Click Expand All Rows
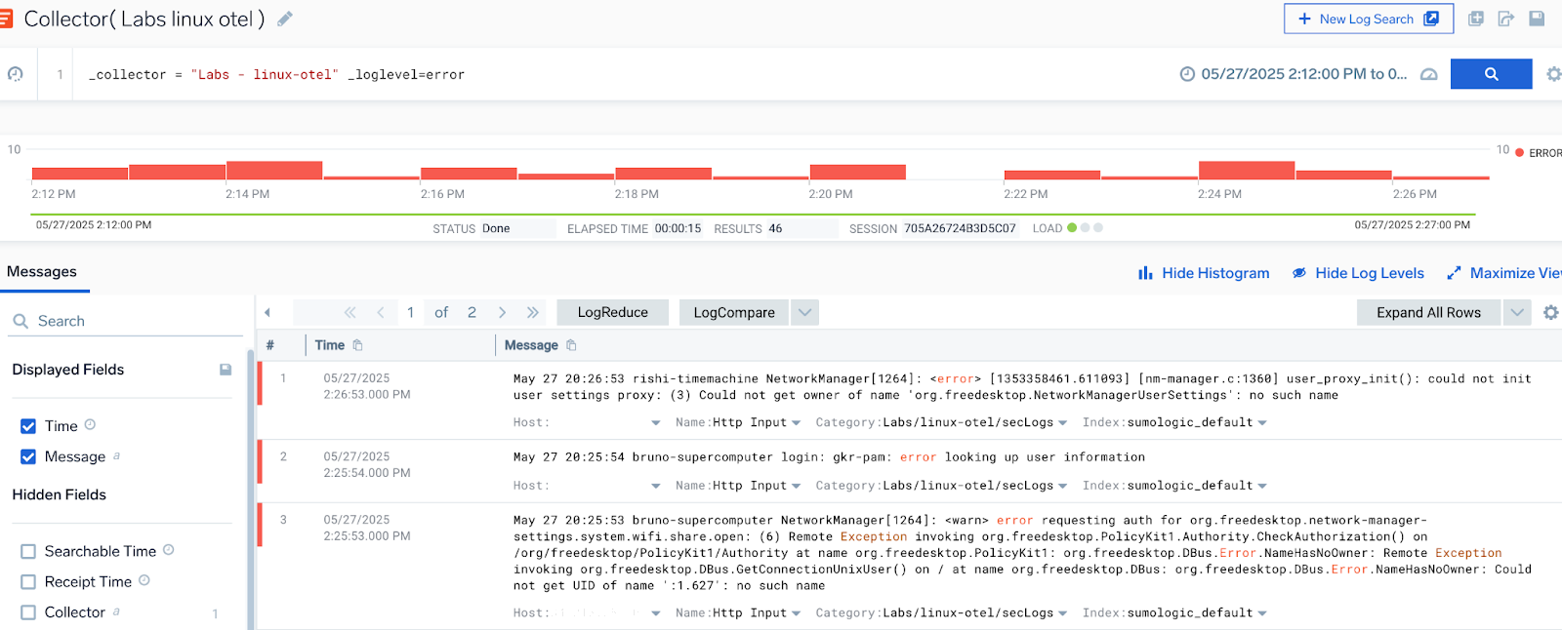1562x630 pixels. point(1428,312)
